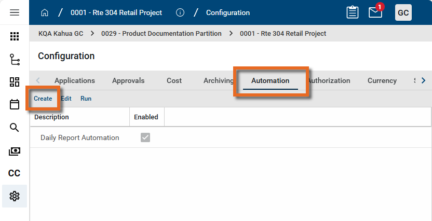
Task: Toggle Daily Report Automation enabled checkbox
Action: click(145, 137)
